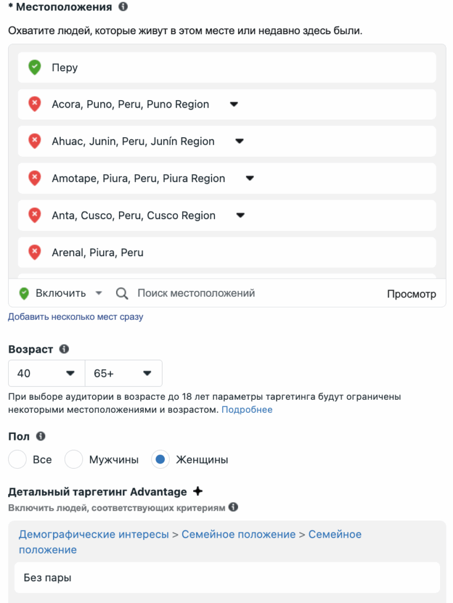Select the Женщины gender radio button
The height and width of the screenshot is (603, 453).
[160, 459]
